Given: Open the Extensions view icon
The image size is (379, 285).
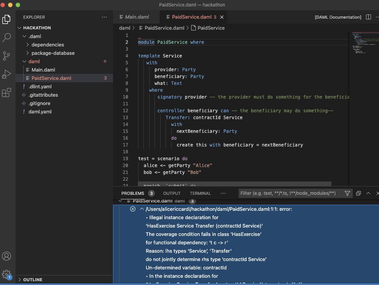Looking at the screenshot, I should (6, 92).
